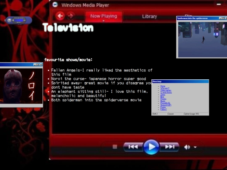Open the Music link in Directory

click(163, 101)
